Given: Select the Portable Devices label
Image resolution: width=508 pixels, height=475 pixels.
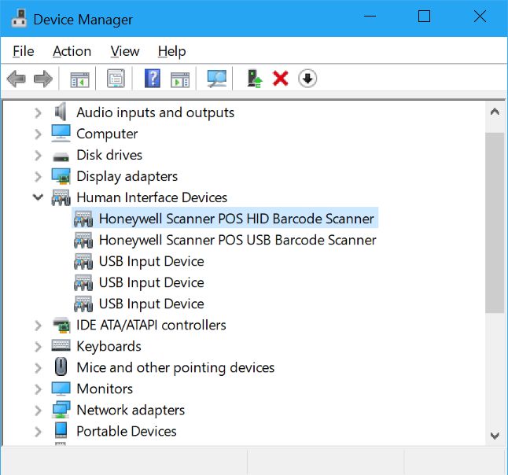Looking at the screenshot, I should click(x=127, y=432).
